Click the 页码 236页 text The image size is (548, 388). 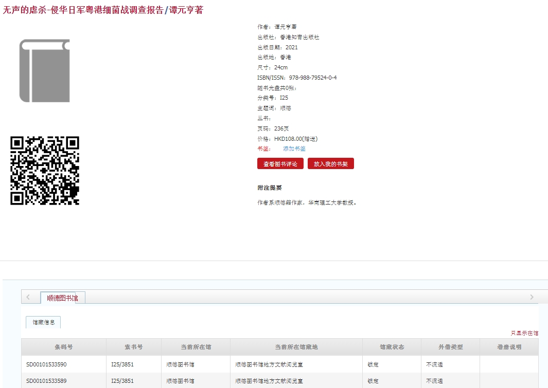[273, 128]
